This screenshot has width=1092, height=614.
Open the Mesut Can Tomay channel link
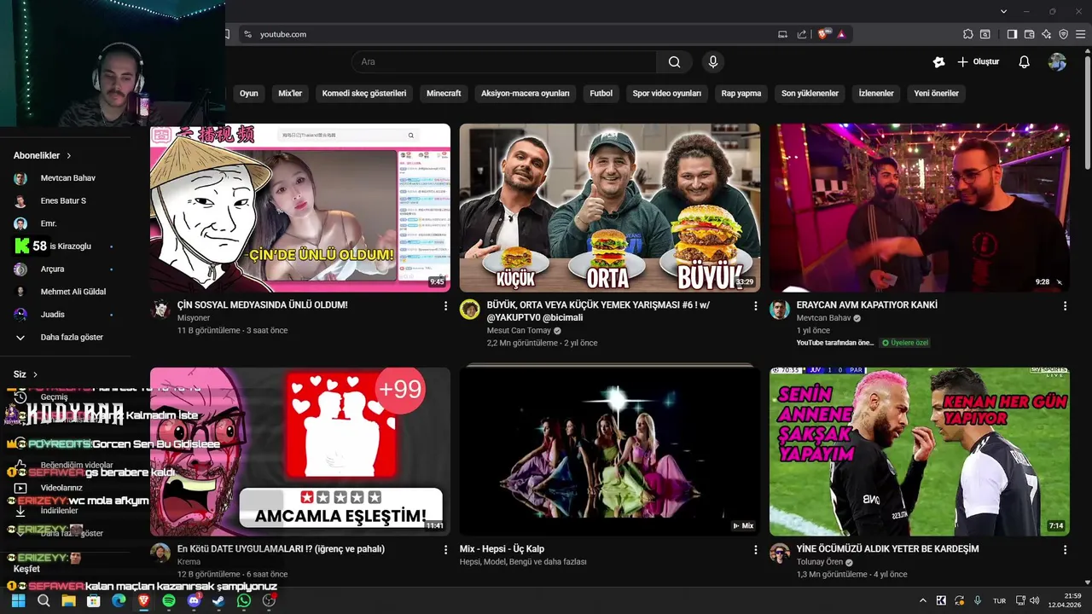pos(519,330)
